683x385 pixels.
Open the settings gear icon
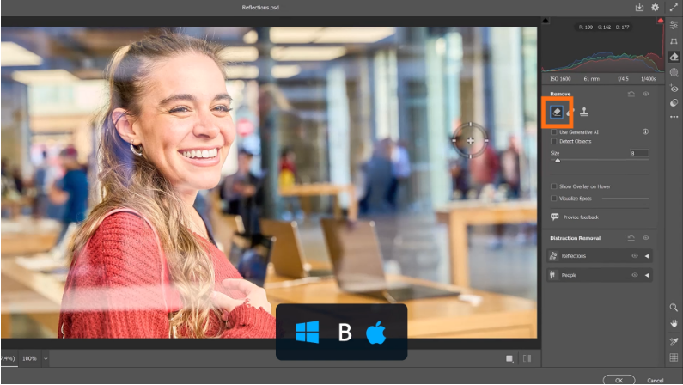tap(655, 7)
